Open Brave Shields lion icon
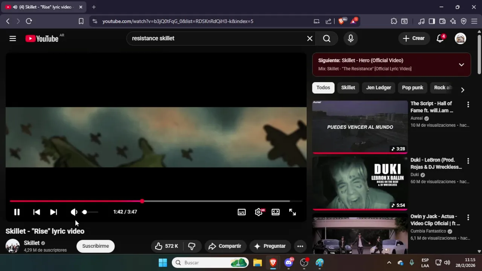The image size is (482, 271). click(342, 21)
